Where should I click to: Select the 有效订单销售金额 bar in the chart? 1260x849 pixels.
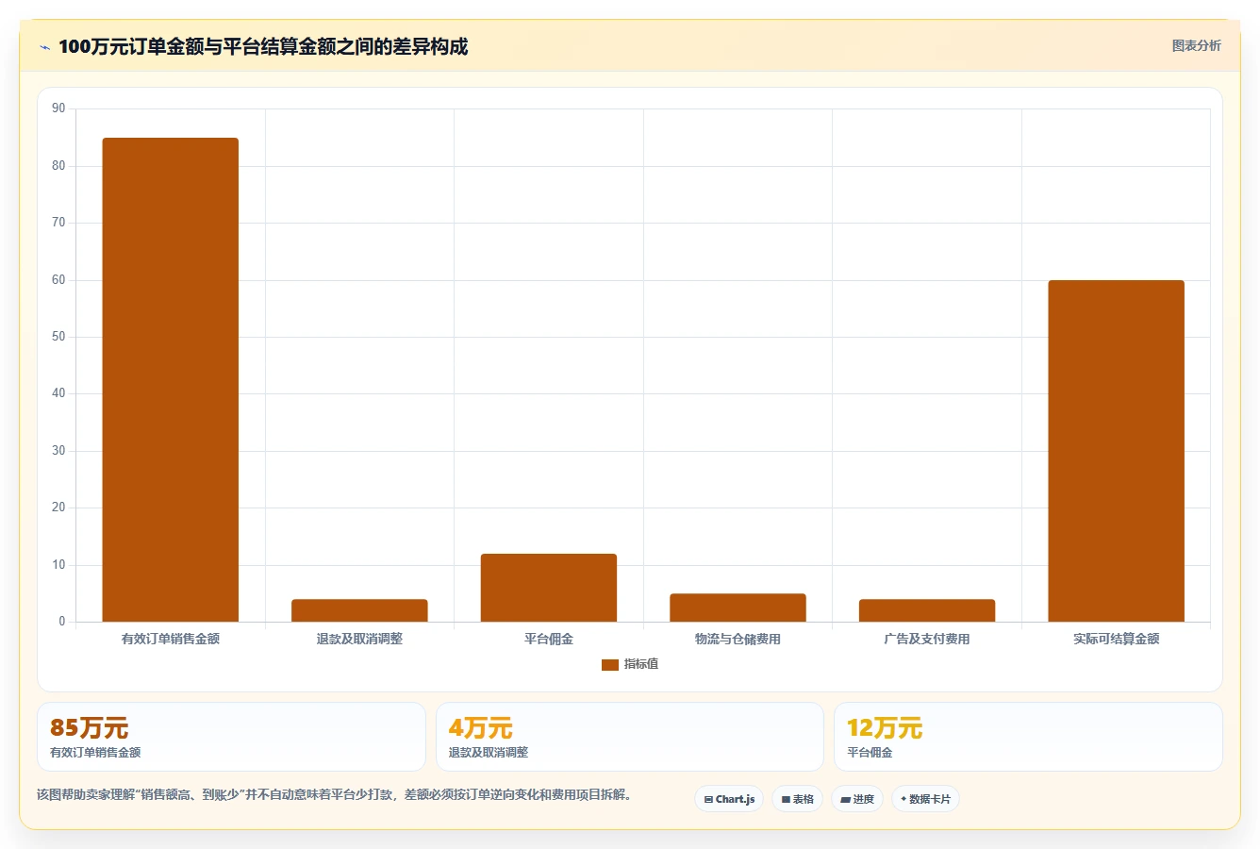click(171, 379)
